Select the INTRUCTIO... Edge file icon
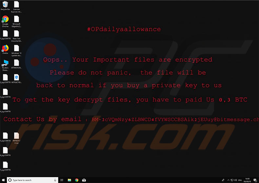 [16, 79]
